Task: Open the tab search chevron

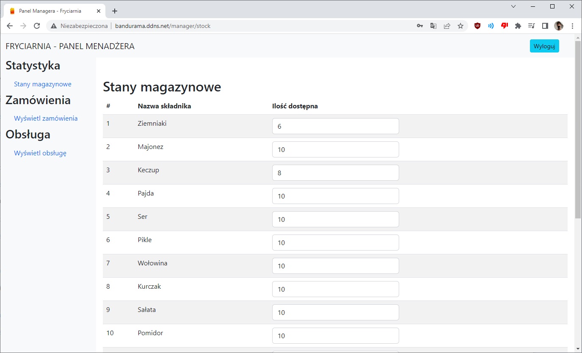Action: tap(513, 6)
